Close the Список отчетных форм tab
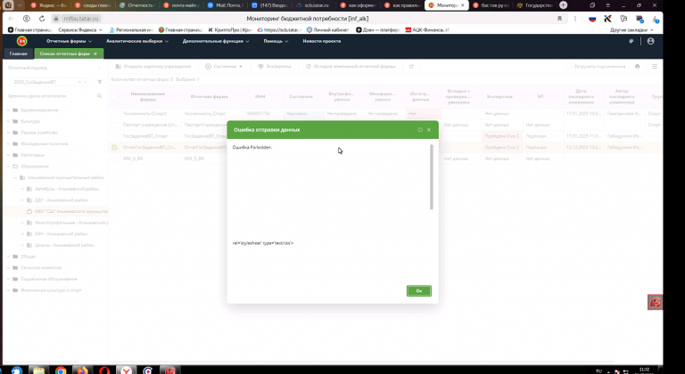The width and height of the screenshot is (685, 374). point(95,53)
